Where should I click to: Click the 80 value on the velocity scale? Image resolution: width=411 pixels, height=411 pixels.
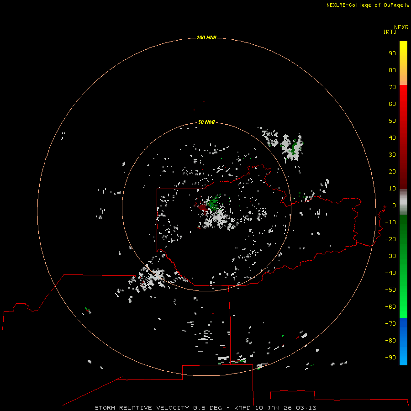click(392, 70)
